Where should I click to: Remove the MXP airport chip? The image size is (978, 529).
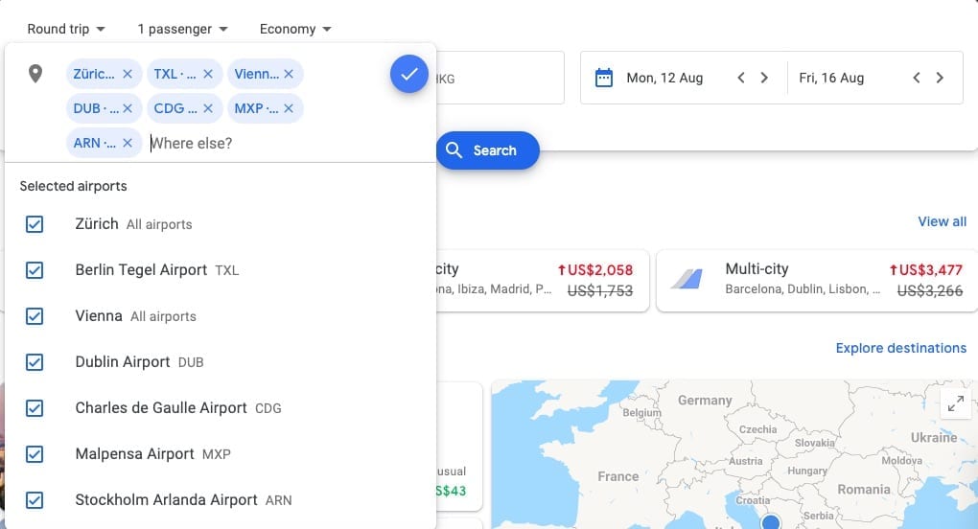point(289,108)
